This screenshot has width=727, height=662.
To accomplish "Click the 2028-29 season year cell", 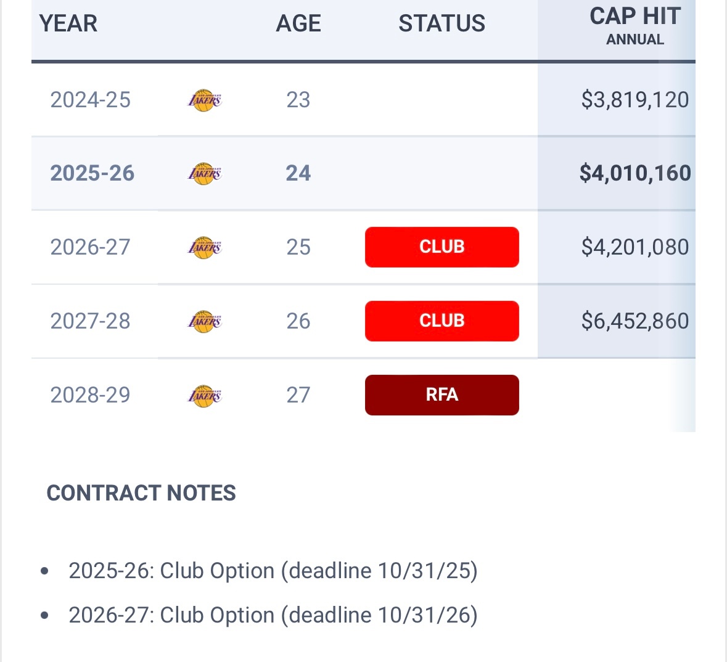I will 91,395.
